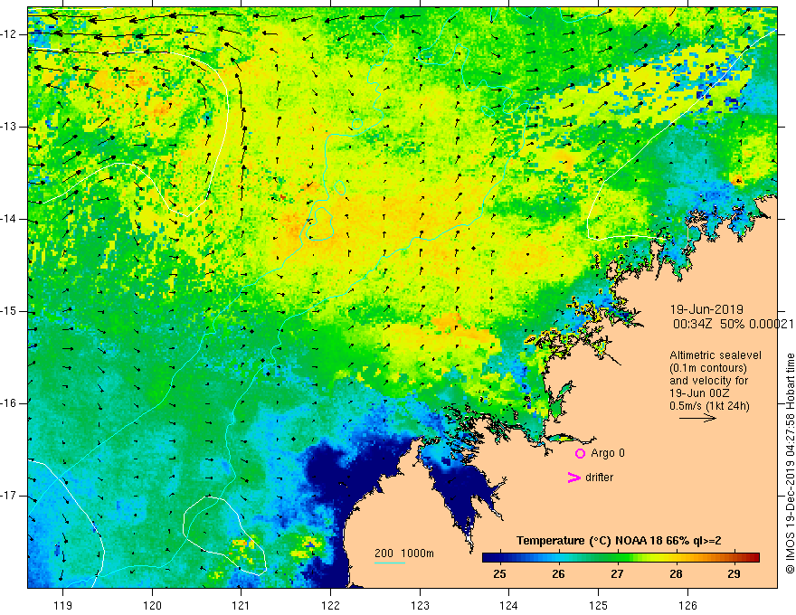This screenshot has width=796, height=615.
Task: Click the "Argo 0" legend label
Action: pyautogui.click(x=608, y=453)
